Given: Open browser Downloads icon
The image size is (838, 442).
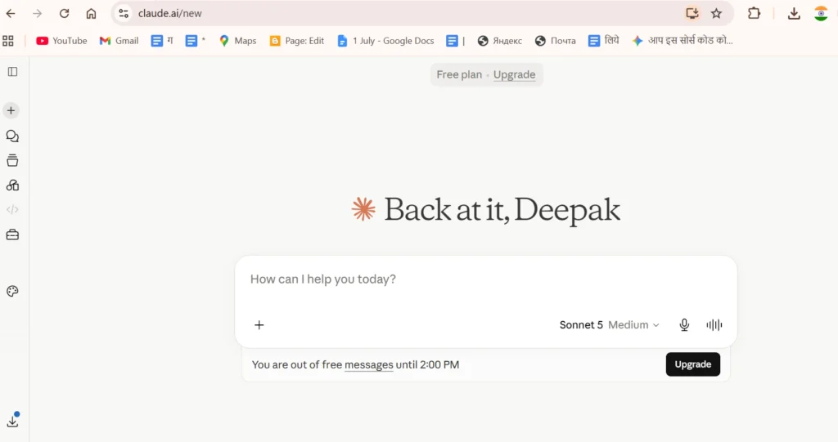Looking at the screenshot, I should coord(794,13).
